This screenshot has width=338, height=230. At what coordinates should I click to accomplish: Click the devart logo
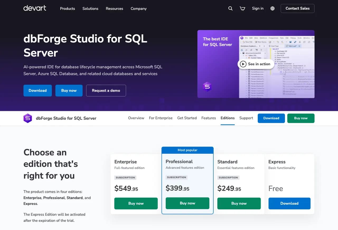point(35,8)
